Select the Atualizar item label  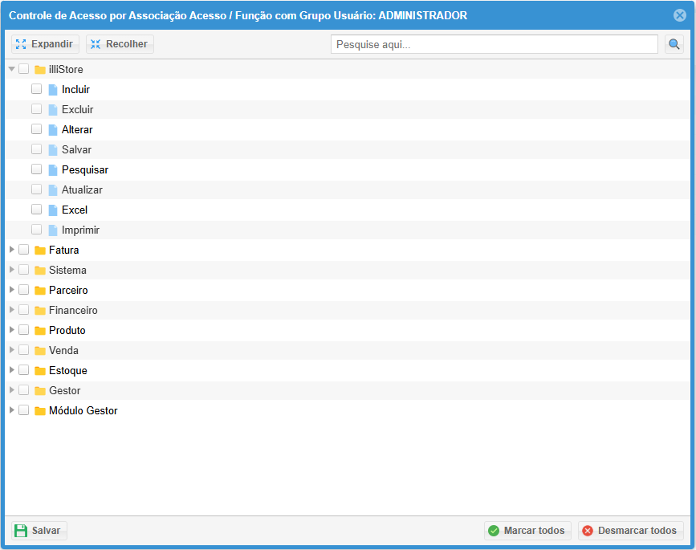click(x=82, y=189)
